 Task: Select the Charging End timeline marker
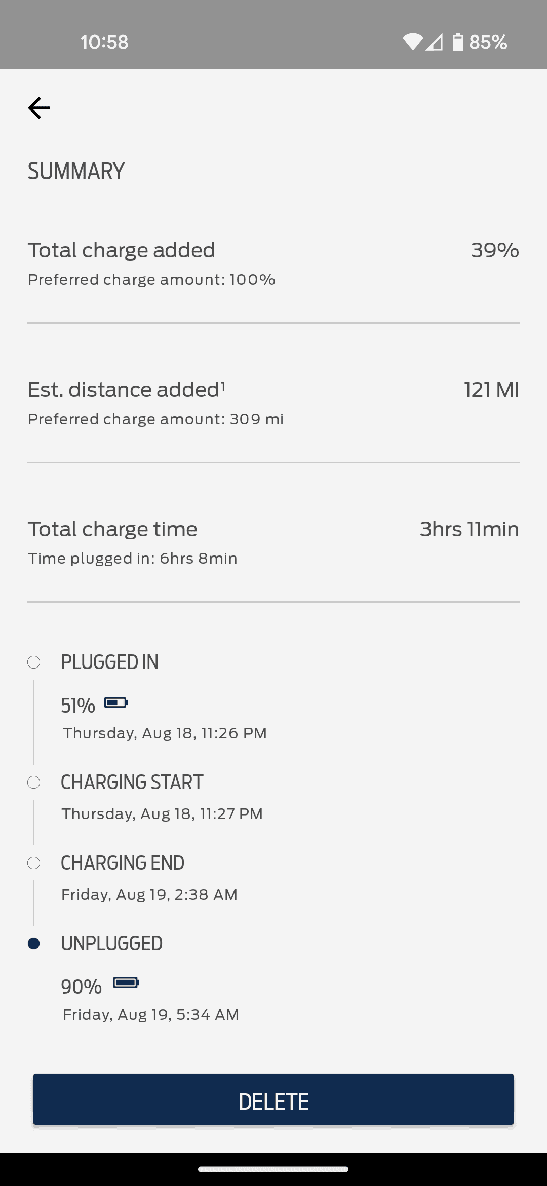pyautogui.click(x=34, y=863)
